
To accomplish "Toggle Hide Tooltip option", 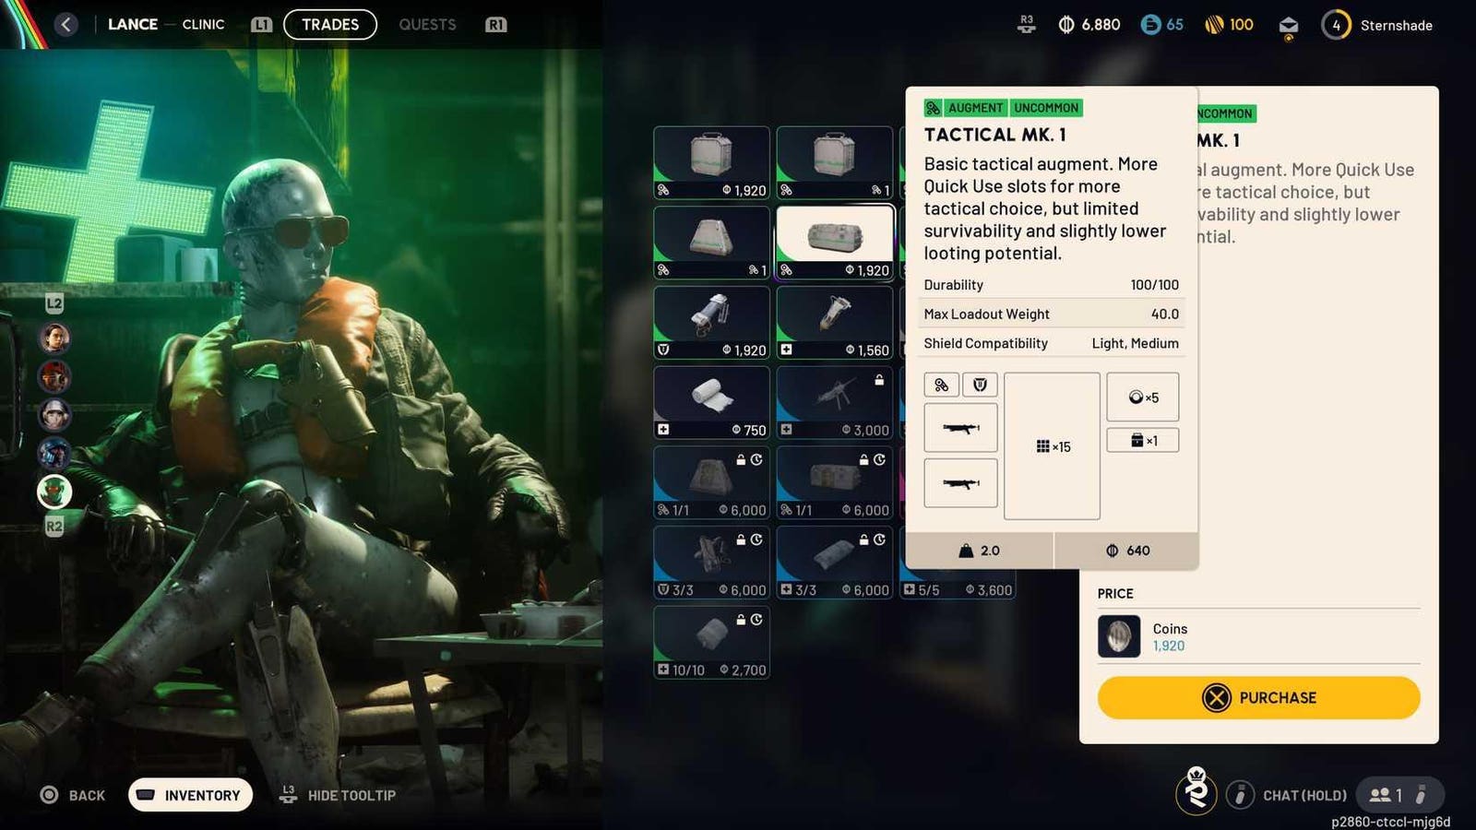I will 338,795.
